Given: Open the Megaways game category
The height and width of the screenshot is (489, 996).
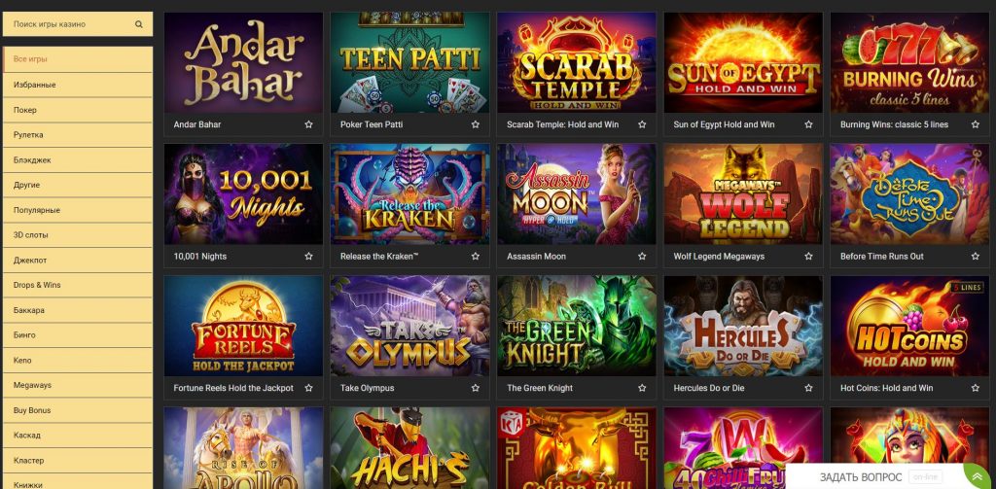Looking at the screenshot, I should 78,385.
